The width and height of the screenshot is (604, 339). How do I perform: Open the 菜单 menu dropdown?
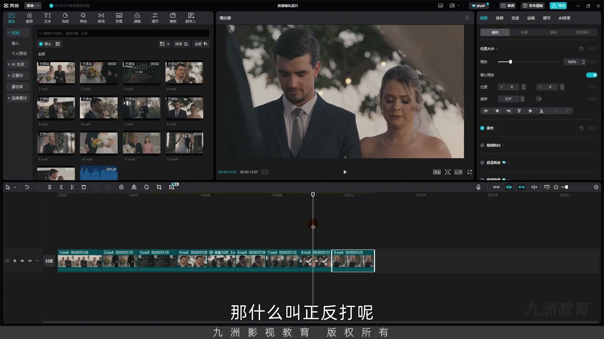[x=33, y=6]
